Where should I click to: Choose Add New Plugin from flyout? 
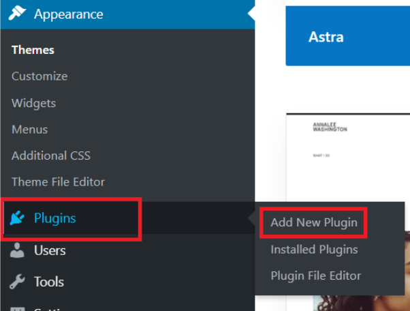[313, 222]
